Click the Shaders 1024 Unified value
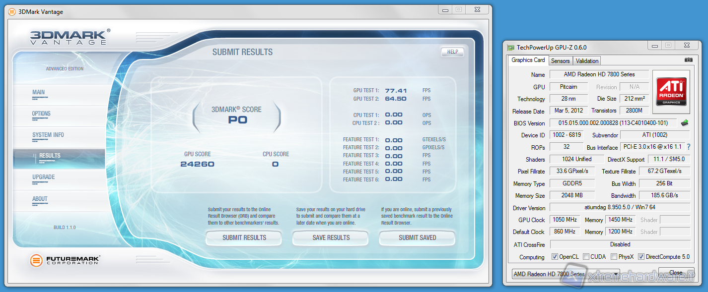The image size is (708, 292). [x=576, y=159]
